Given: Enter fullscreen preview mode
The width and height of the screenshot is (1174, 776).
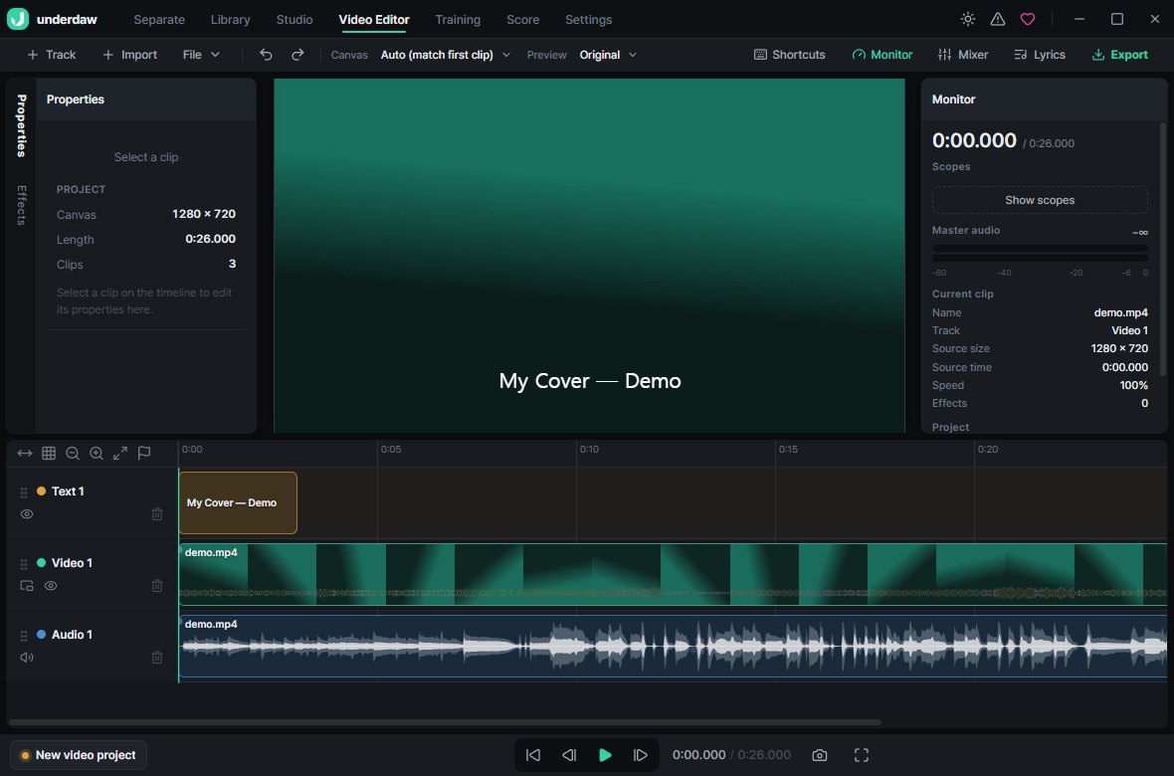Looking at the screenshot, I should 862,755.
